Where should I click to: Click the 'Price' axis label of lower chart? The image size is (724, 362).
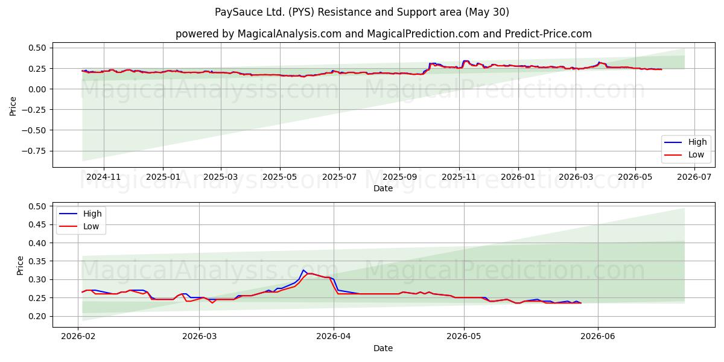pyautogui.click(x=21, y=265)
